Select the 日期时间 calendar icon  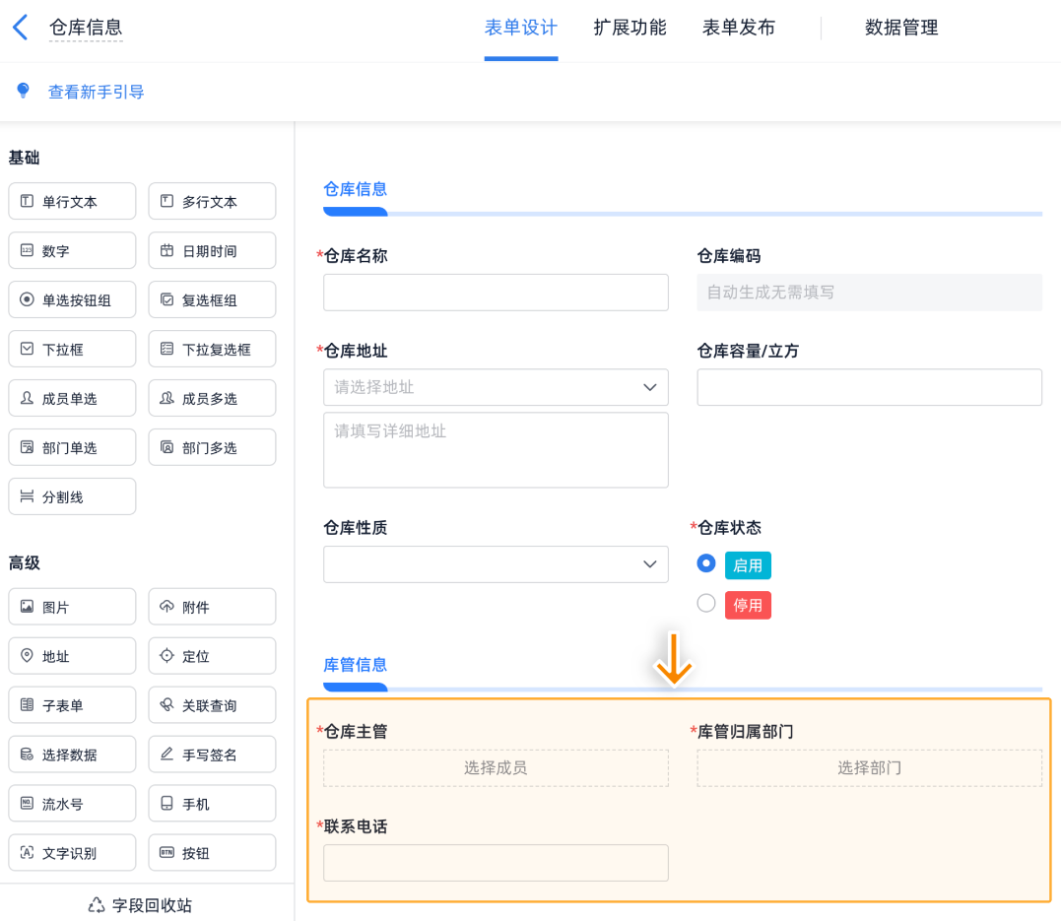pyautogui.click(x=166, y=250)
